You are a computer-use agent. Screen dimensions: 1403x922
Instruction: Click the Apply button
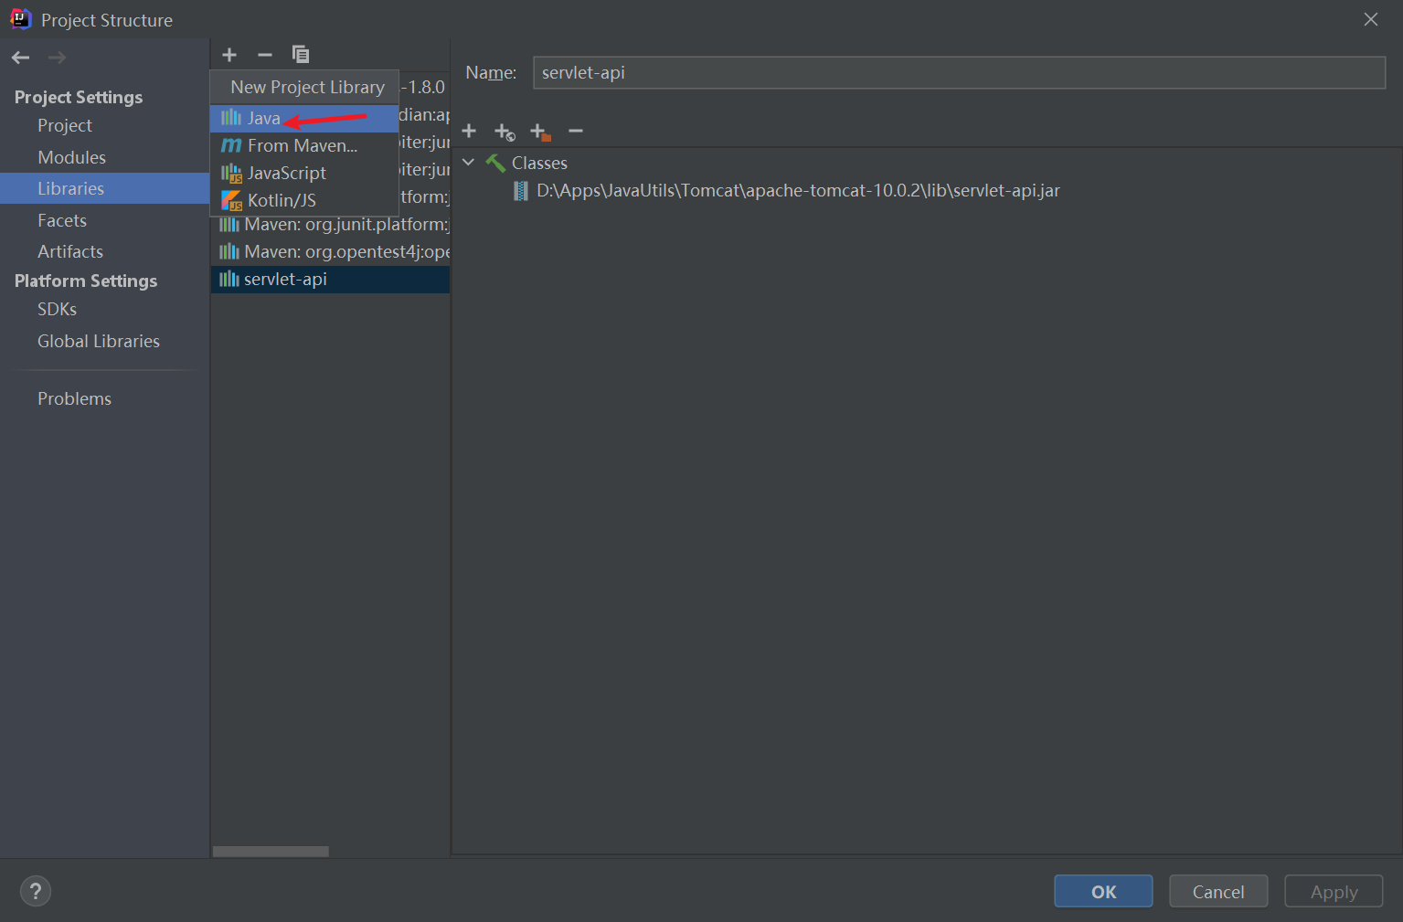pos(1334,891)
